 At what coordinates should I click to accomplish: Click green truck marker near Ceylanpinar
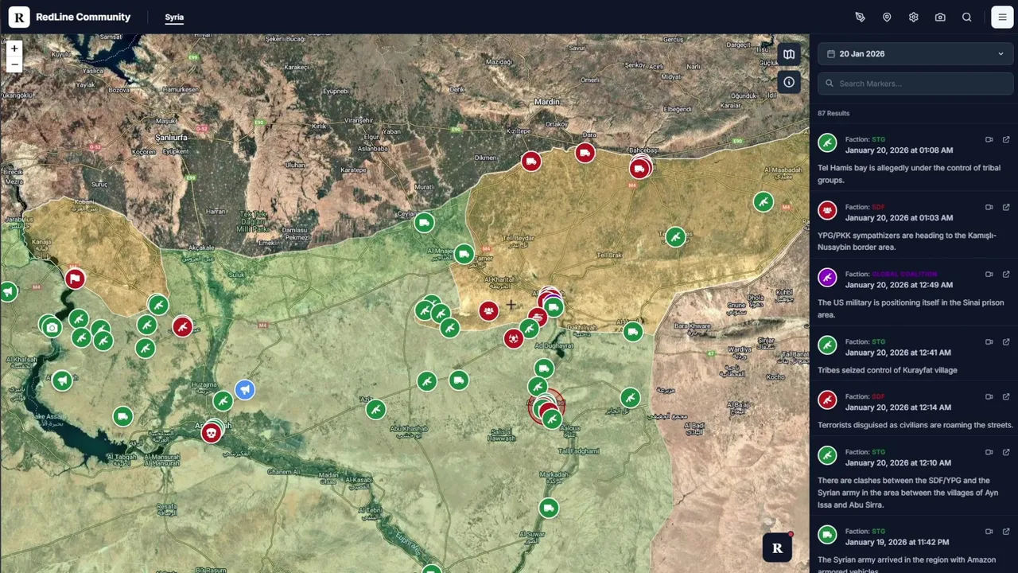click(x=425, y=223)
